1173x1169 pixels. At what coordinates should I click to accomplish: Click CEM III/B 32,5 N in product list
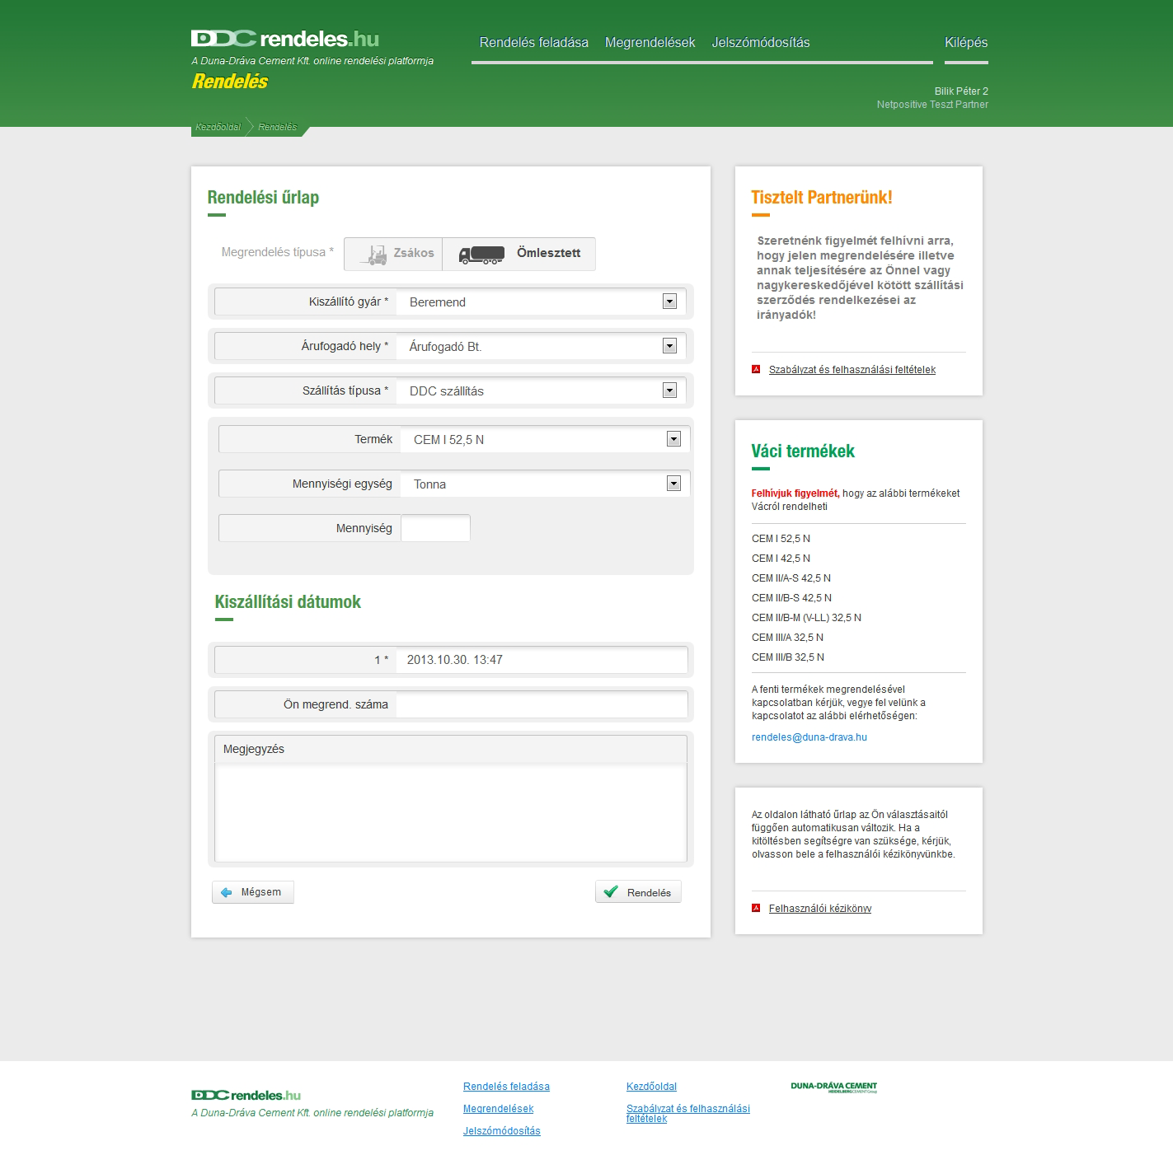coord(788,657)
